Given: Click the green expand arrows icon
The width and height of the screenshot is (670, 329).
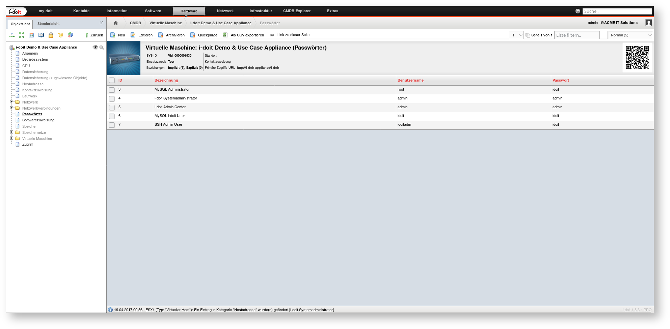Looking at the screenshot, I should click(x=22, y=35).
